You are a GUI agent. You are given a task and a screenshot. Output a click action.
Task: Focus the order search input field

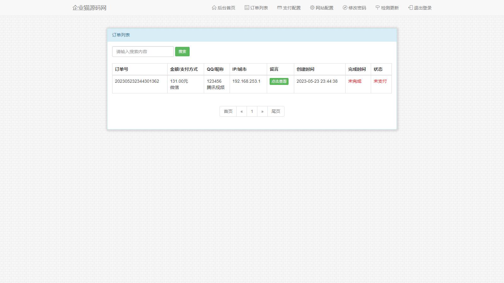point(143,52)
